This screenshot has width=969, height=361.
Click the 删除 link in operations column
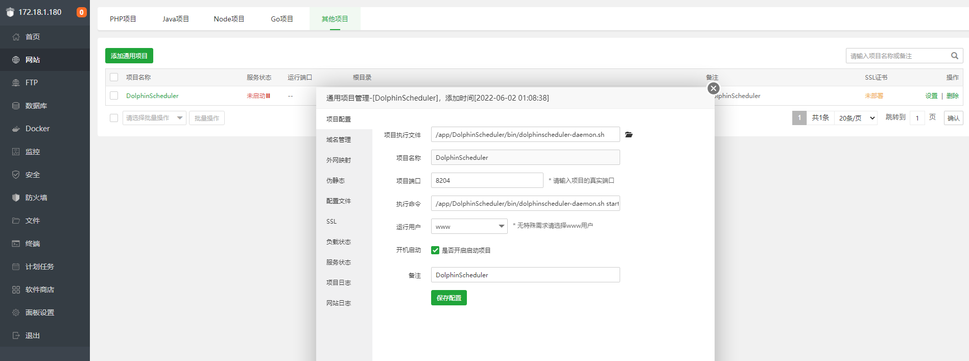(953, 95)
